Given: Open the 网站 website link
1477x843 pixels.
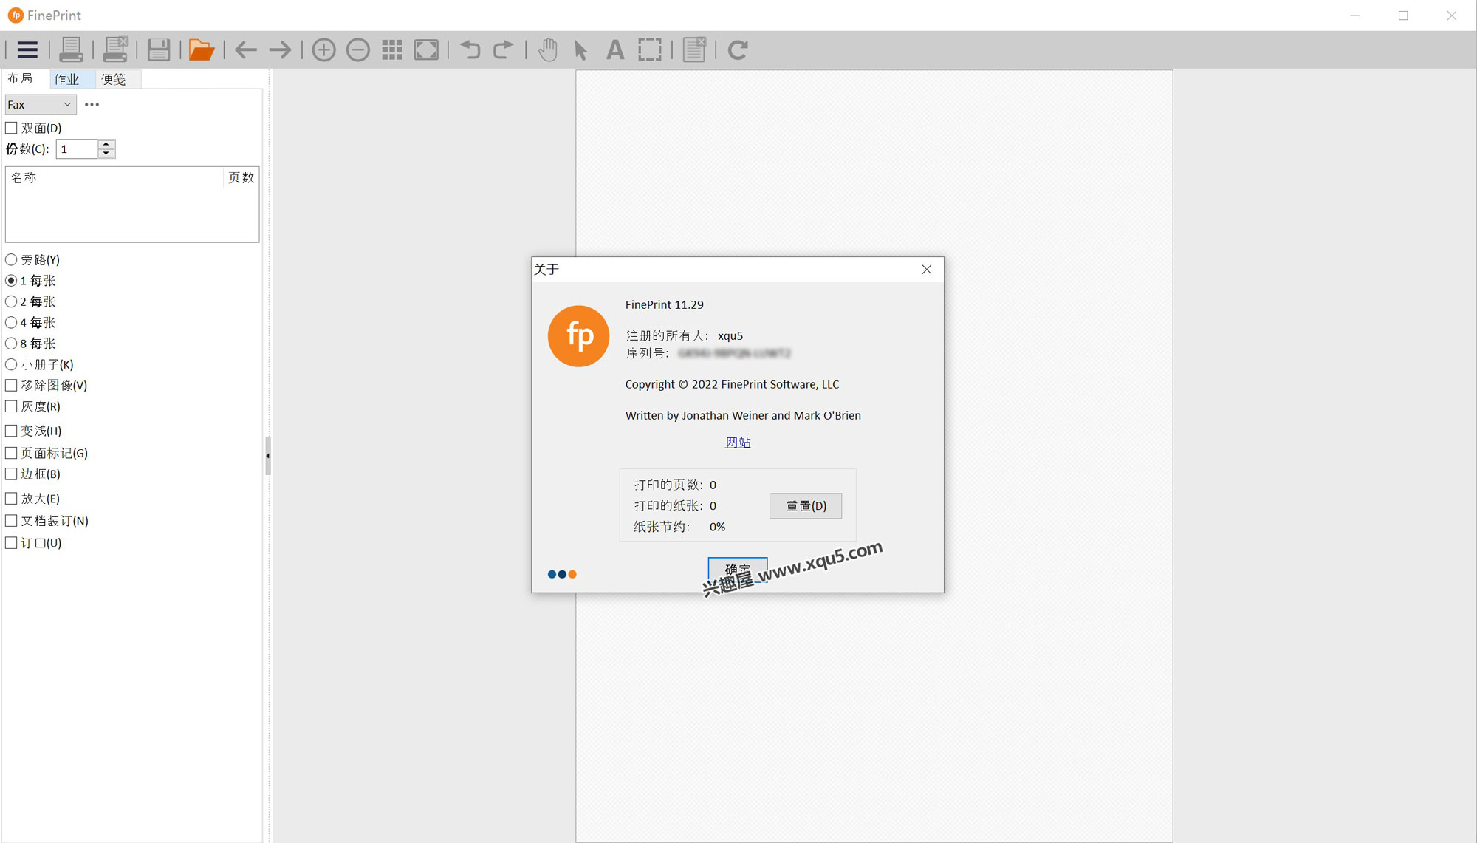Looking at the screenshot, I should click(737, 442).
